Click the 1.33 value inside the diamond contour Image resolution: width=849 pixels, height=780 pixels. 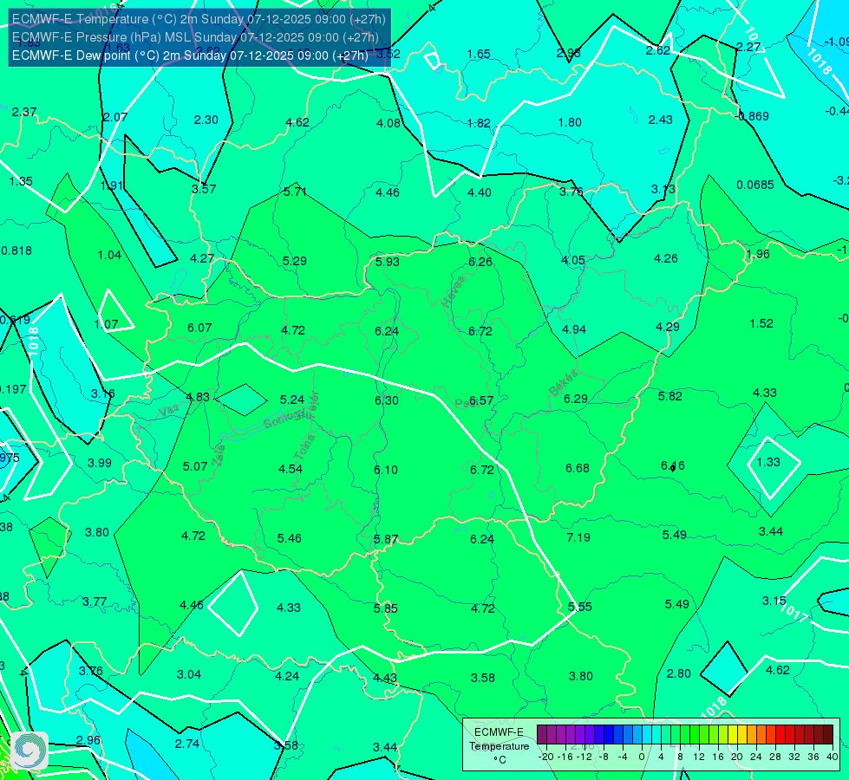[768, 462]
